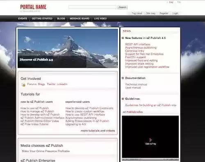This screenshot has height=162, width=205.
Task: Open User manual link
Action: 133,88
